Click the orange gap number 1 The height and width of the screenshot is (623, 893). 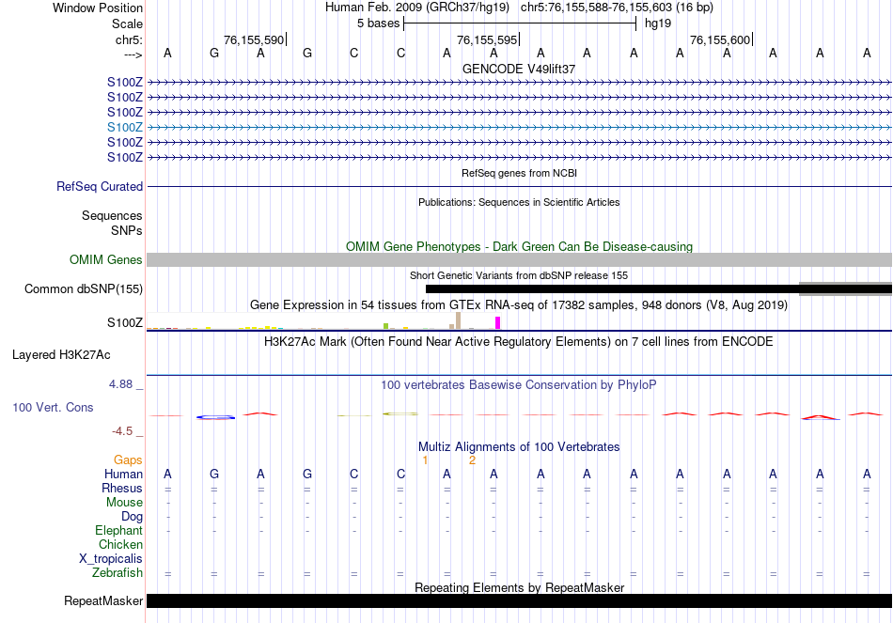point(425,460)
